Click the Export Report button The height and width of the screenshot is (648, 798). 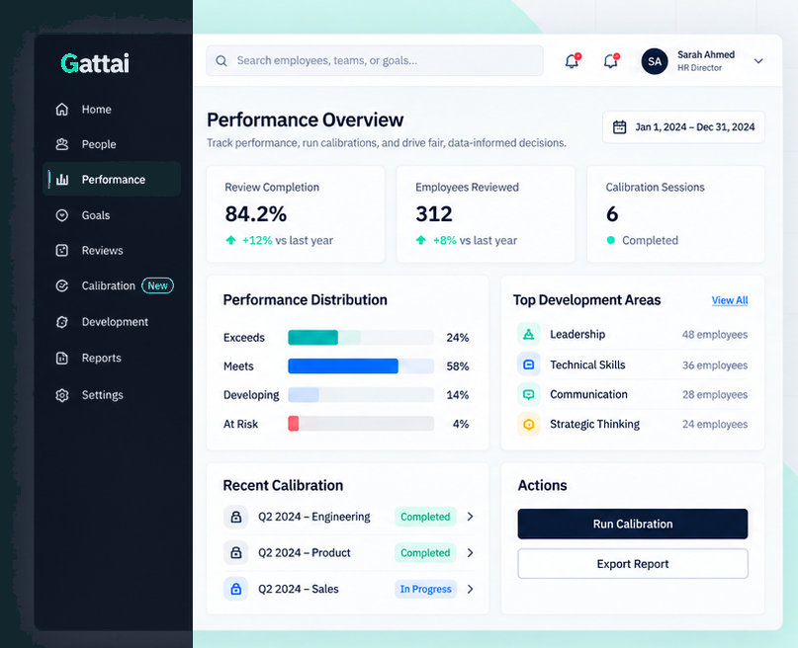pyautogui.click(x=633, y=564)
